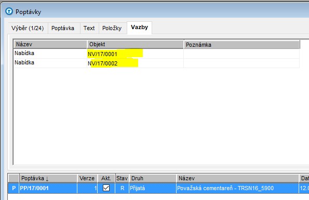Select the Vazby tab
The width and height of the screenshot is (309, 200).
click(x=139, y=28)
